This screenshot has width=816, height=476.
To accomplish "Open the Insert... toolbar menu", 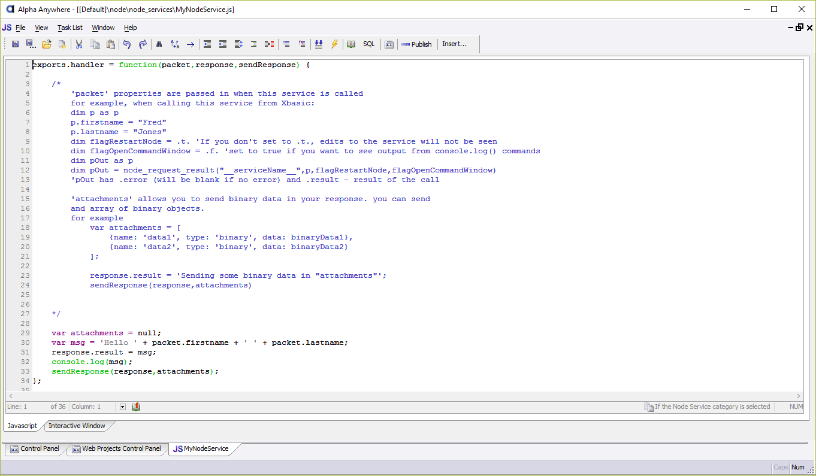I will coord(454,44).
